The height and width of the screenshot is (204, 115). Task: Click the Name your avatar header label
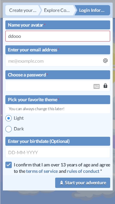click(x=26, y=25)
